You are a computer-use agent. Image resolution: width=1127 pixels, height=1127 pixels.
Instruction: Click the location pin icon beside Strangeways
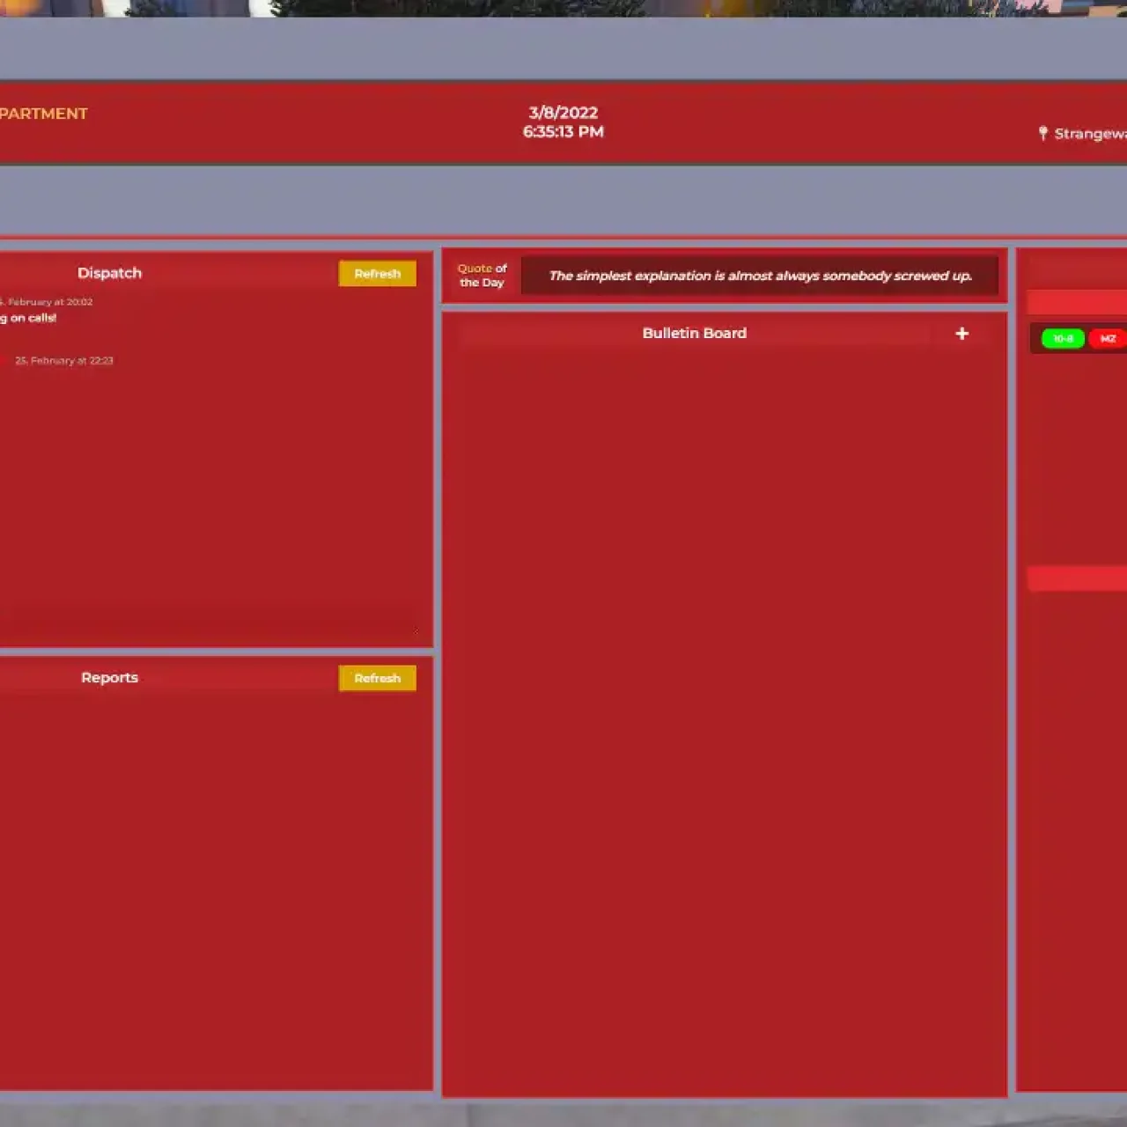(1042, 133)
